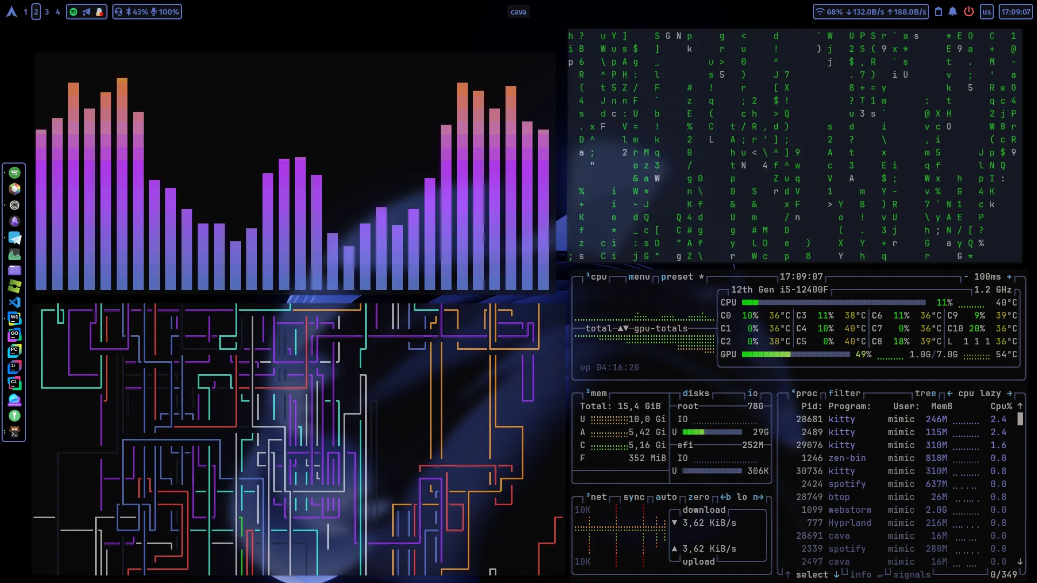Launch WebStorm from the dock

15,318
